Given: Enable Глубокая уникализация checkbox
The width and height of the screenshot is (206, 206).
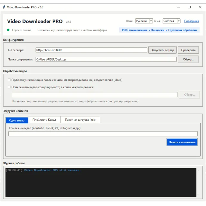Looking at the screenshot, I should coord(9,80).
